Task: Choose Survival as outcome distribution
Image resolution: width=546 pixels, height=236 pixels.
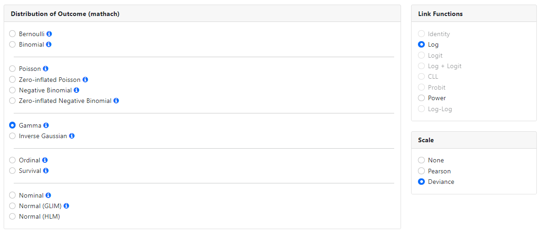Action: pyautogui.click(x=12, y=171)
